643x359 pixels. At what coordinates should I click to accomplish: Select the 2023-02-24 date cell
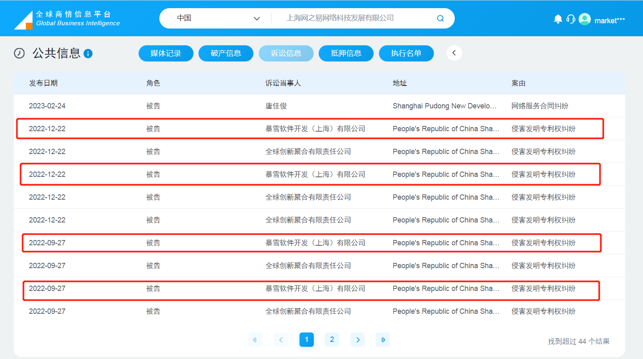(47, 106)
